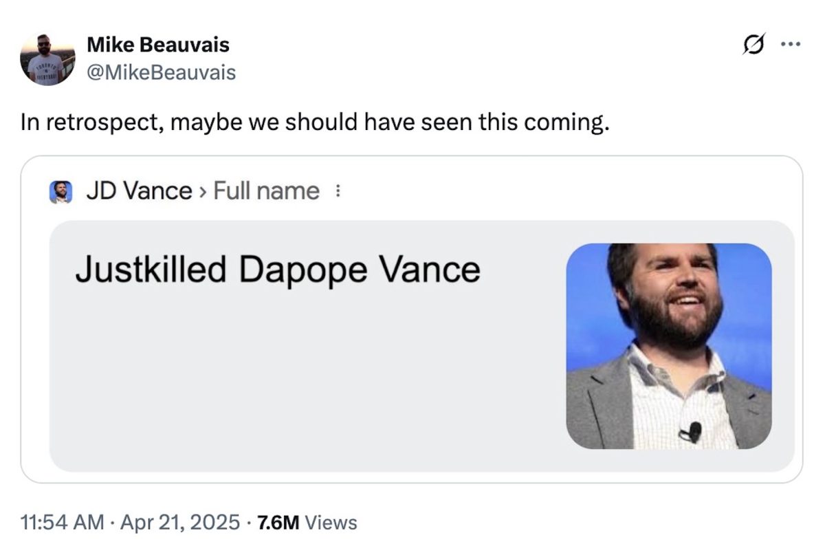The height and width of the screenshot is (555, 825).
Task: Open vertical three-dot menu beside Full name
Action: pos(337,192)
